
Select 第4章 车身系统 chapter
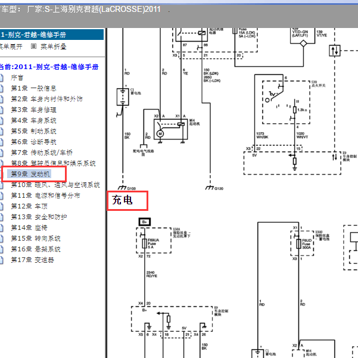coord(33,120)
